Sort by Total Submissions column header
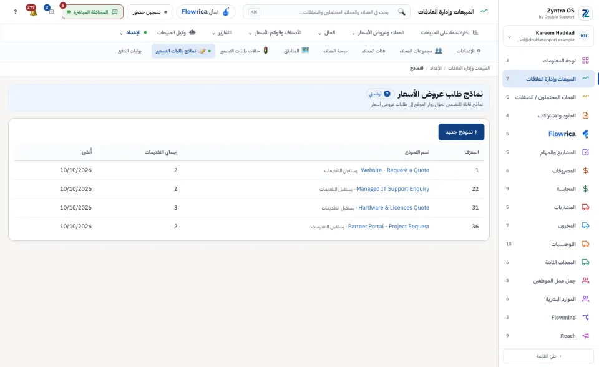Viewport: 599px width, 367px height. [161, 152]
